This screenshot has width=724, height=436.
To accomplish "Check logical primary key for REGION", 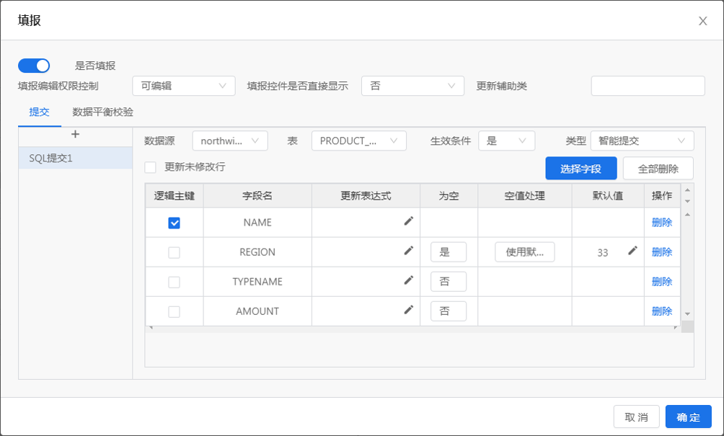I will coord(174,252).
